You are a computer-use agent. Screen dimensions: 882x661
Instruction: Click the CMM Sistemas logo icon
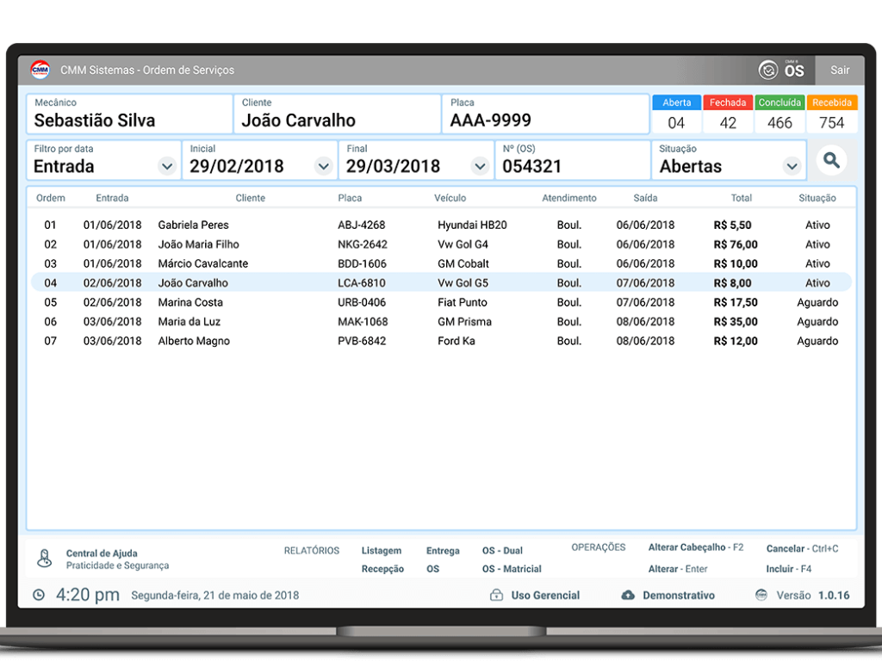40,70
